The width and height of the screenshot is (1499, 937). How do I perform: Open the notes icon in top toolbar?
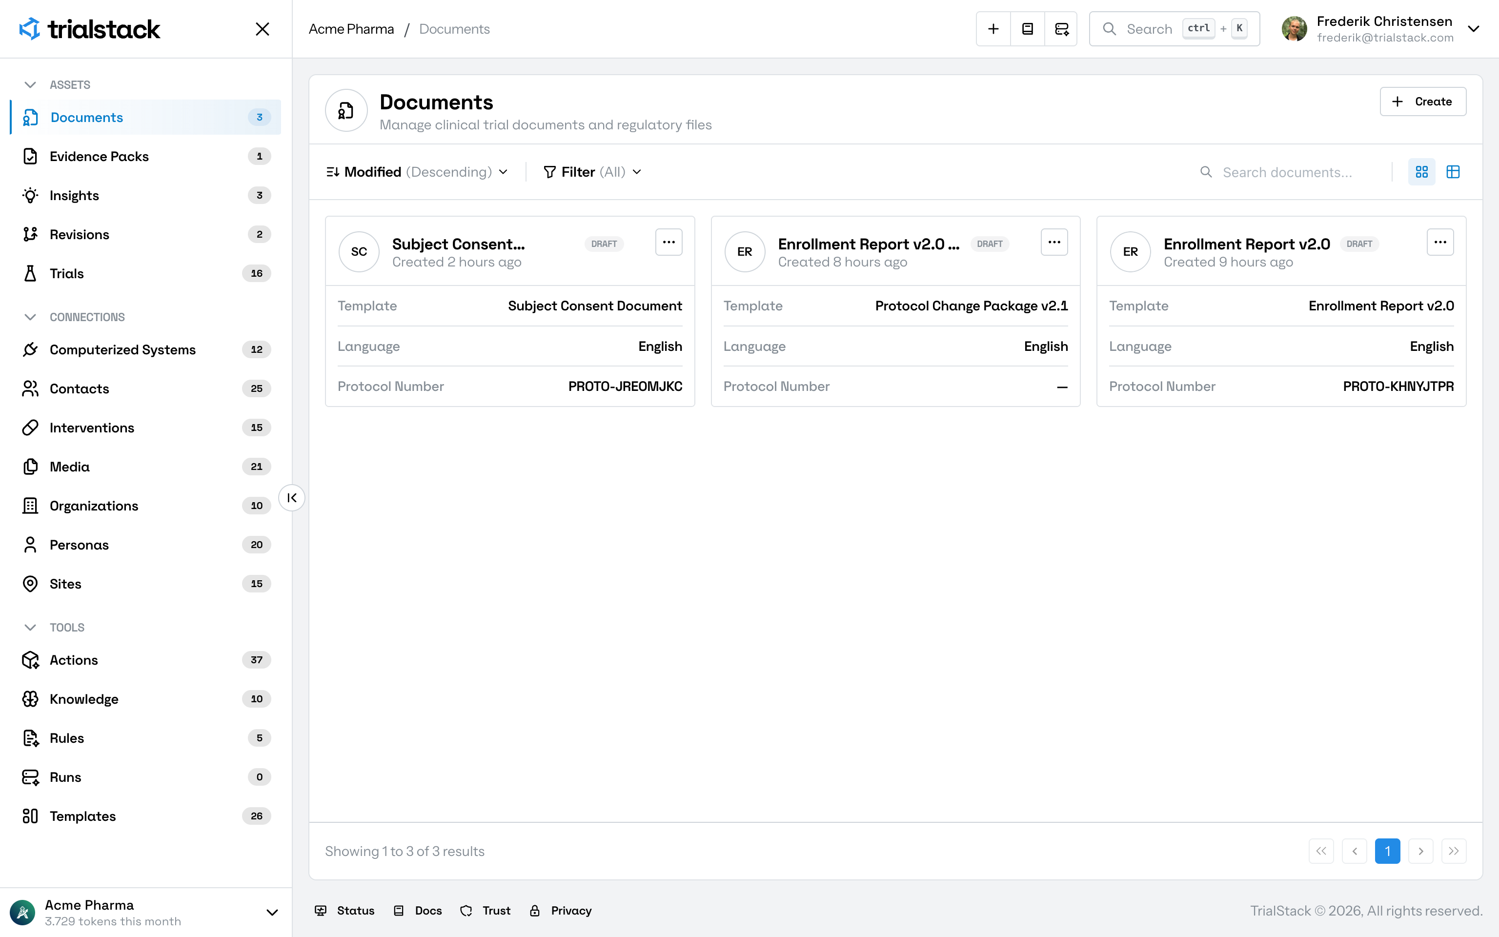(1027, 29)
